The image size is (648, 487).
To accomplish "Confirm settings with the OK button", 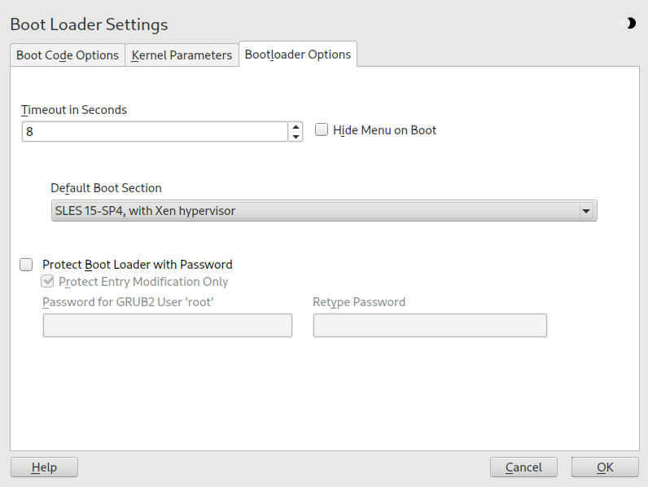I will [605, 467].
